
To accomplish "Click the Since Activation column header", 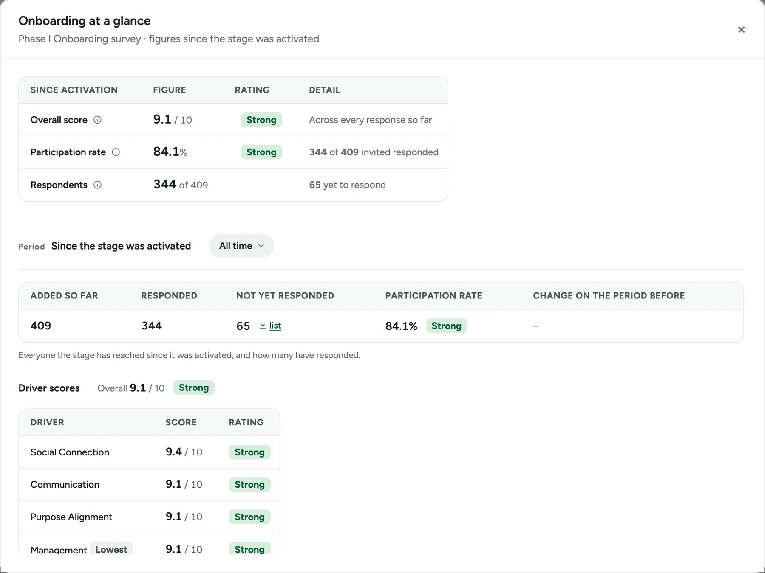I will pos(74,90).
